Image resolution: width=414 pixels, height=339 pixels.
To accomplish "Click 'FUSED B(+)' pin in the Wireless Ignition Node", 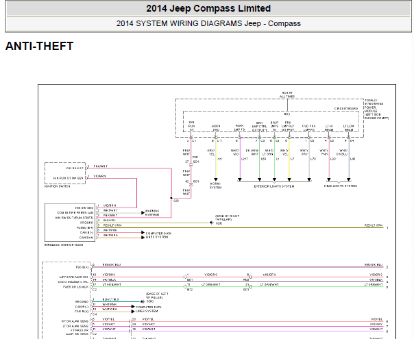I will click(x=85, y=227).
